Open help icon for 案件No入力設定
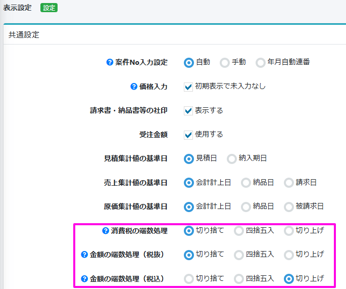Viewport: 346px width, 289px height. click(x=110, y=62)
